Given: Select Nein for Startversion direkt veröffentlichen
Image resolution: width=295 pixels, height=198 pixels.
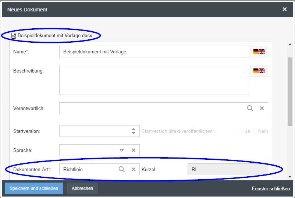Looking at the screenshot, I should click(x=254, y=131).
